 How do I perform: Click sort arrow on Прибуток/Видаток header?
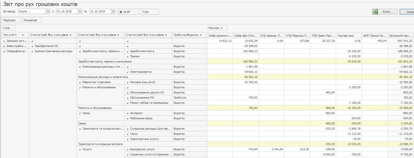point(201,35)
